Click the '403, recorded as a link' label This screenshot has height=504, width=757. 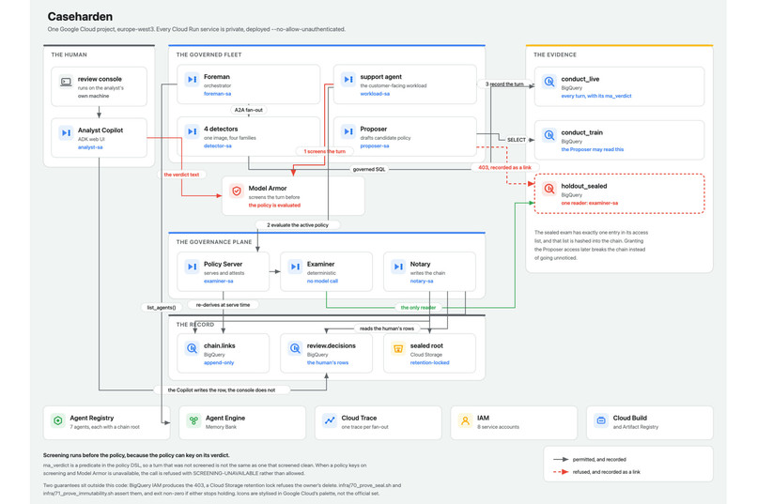(x=504, y=167)
